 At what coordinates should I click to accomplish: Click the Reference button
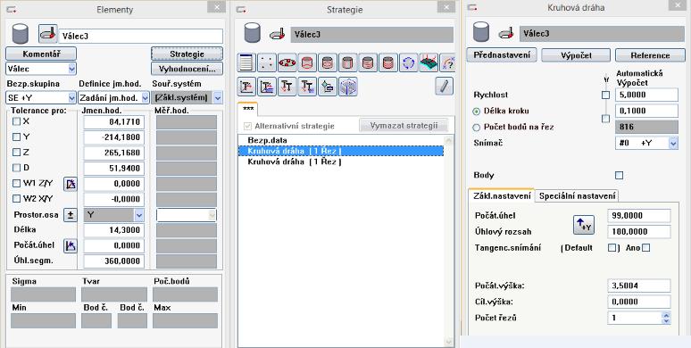pos(650,55)
